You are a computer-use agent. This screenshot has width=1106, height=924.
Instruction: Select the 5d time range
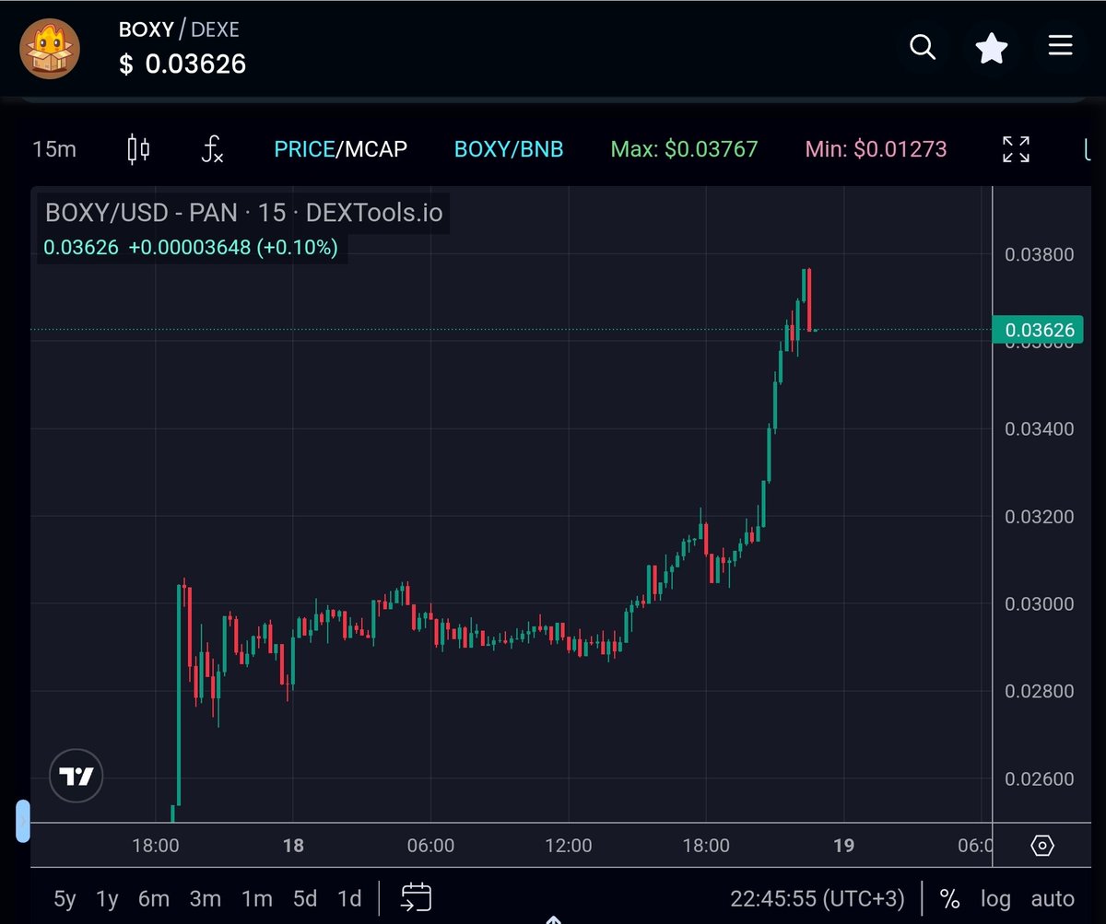pos(305,898)
